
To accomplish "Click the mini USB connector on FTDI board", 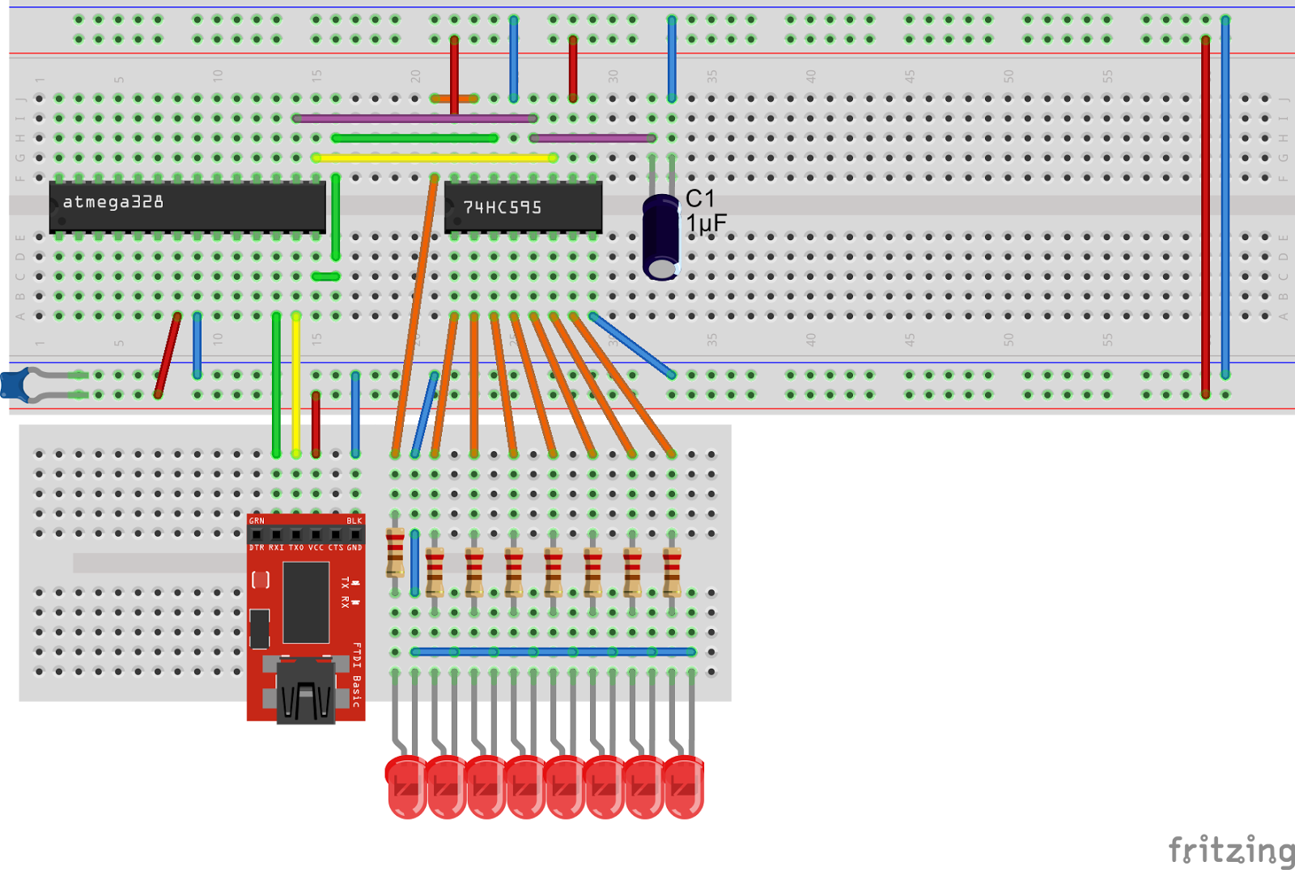I will 306,690.
